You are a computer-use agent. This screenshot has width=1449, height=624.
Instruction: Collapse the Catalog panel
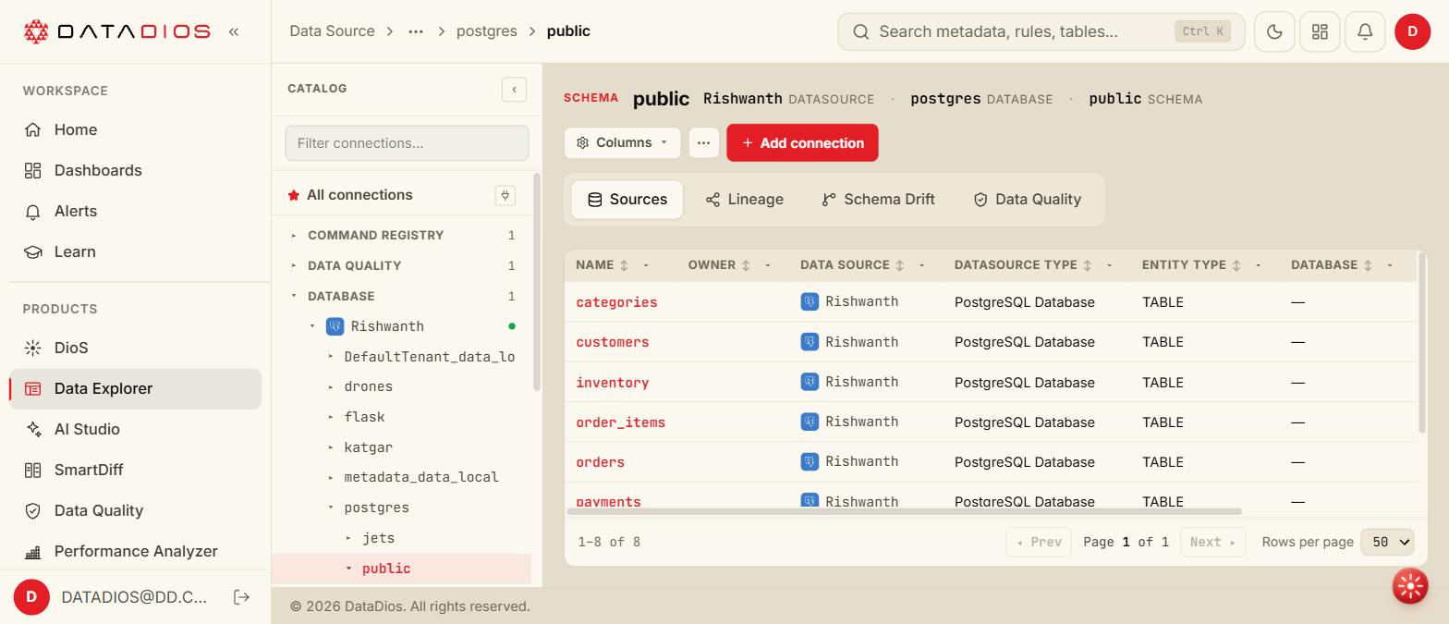point(514,89)
